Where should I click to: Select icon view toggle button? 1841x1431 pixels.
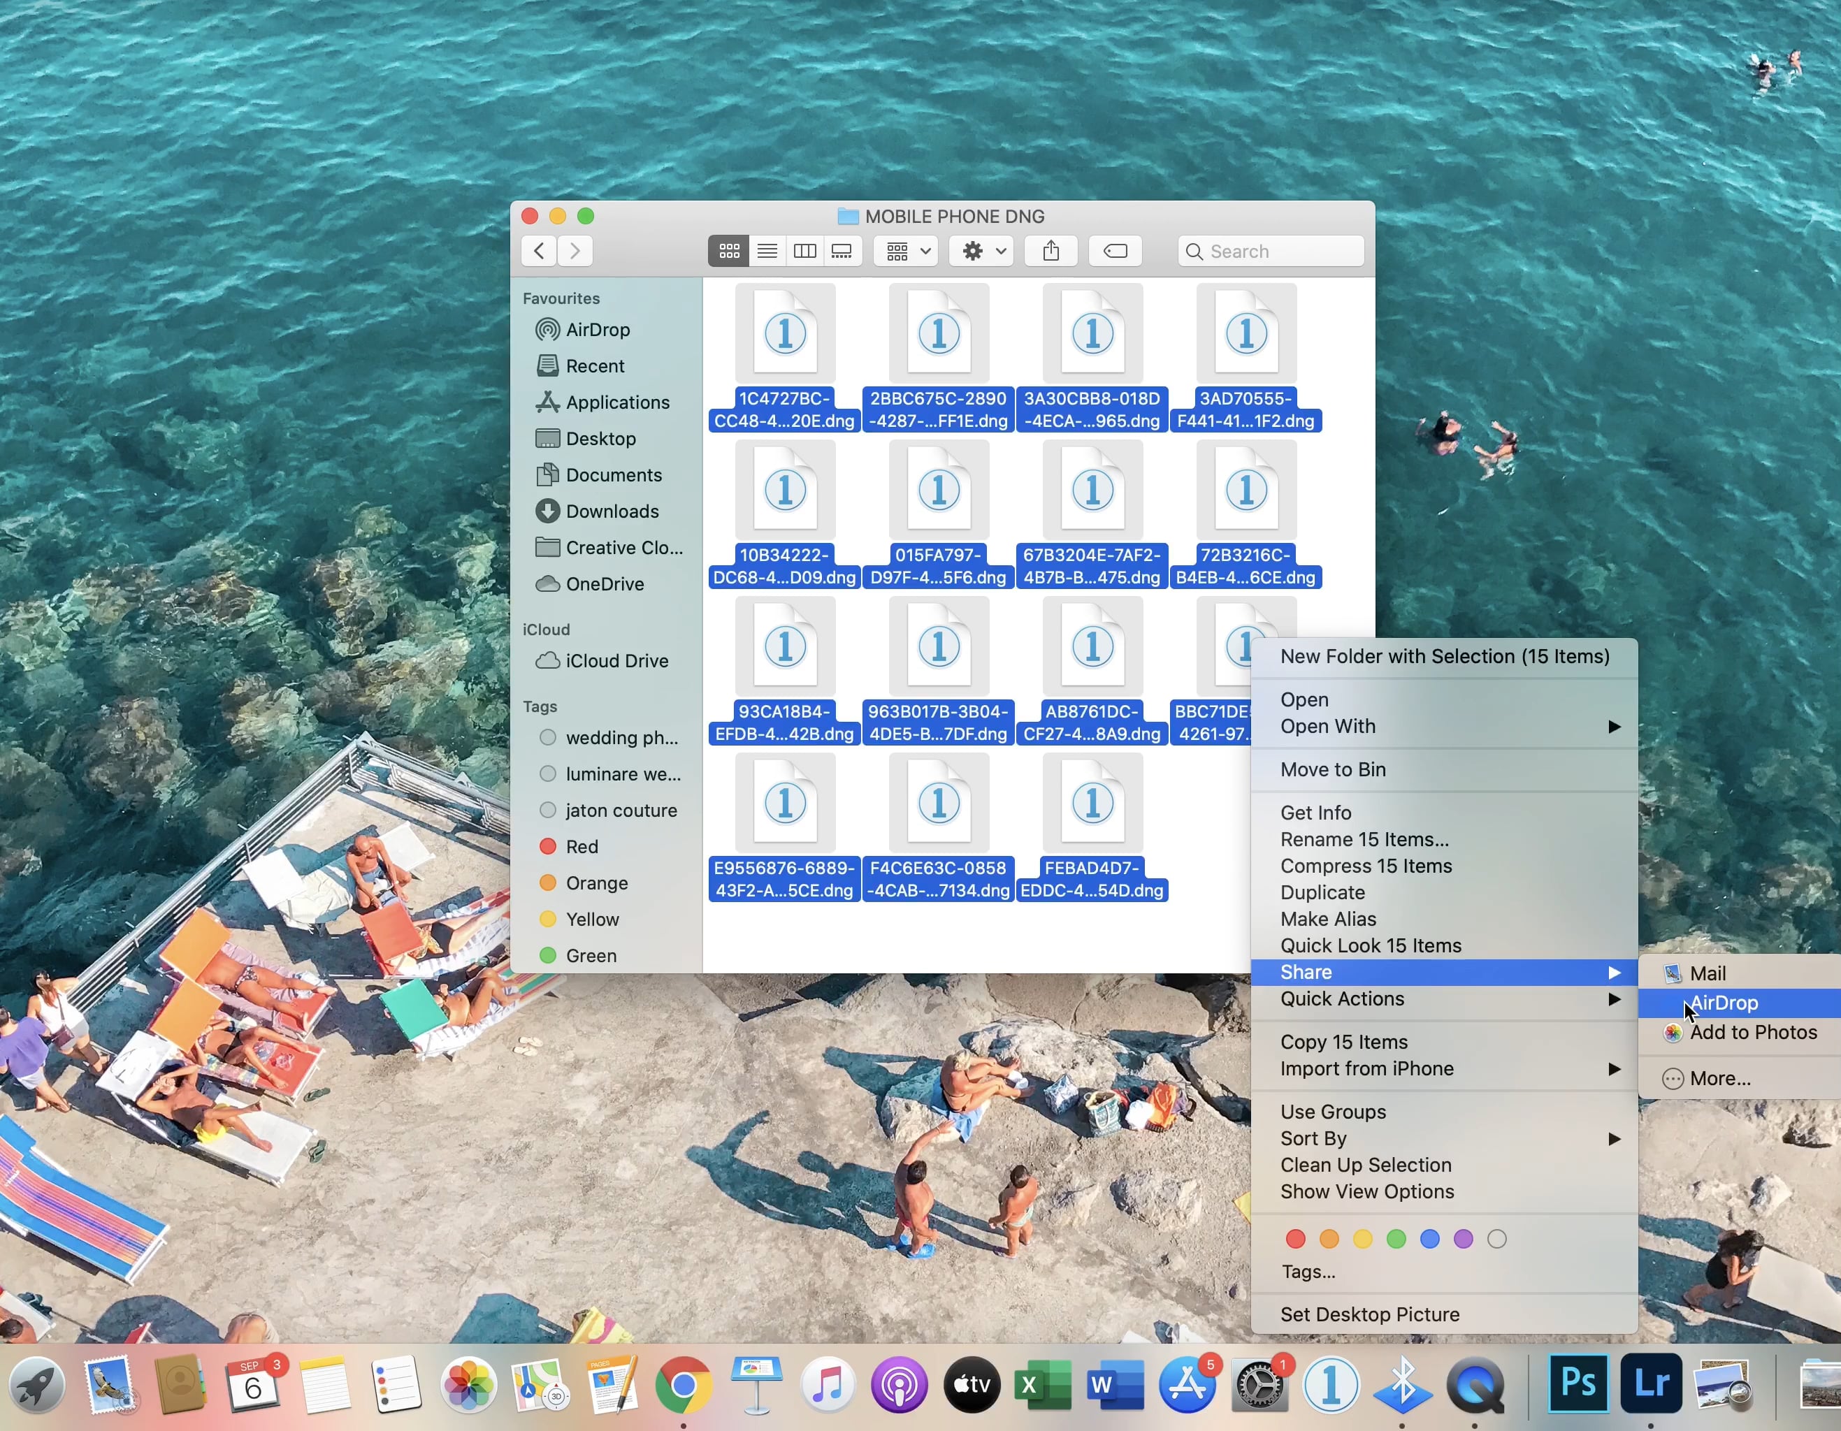(x=729, y=251)
